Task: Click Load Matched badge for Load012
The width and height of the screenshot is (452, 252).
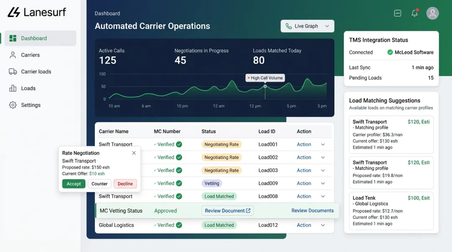Action: click(219, 225)
